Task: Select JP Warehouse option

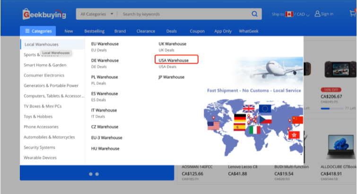Action: [171, 77]
